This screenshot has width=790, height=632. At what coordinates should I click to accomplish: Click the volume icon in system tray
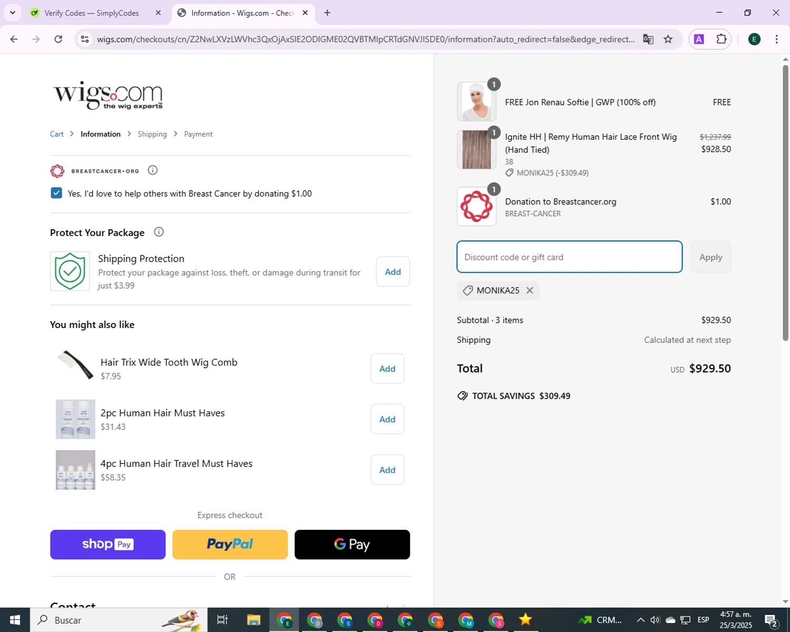655,620
